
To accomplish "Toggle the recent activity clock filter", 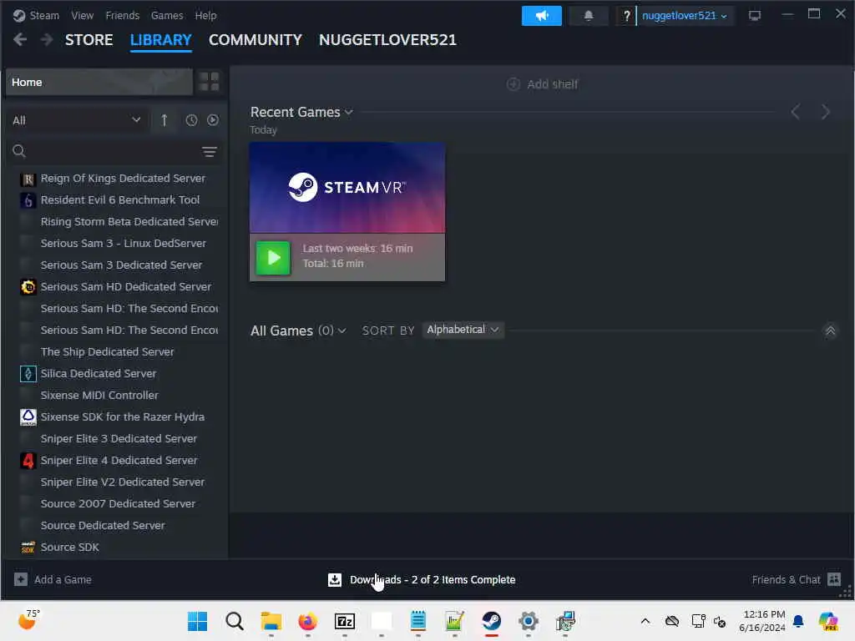I will [x=191, y=120].
